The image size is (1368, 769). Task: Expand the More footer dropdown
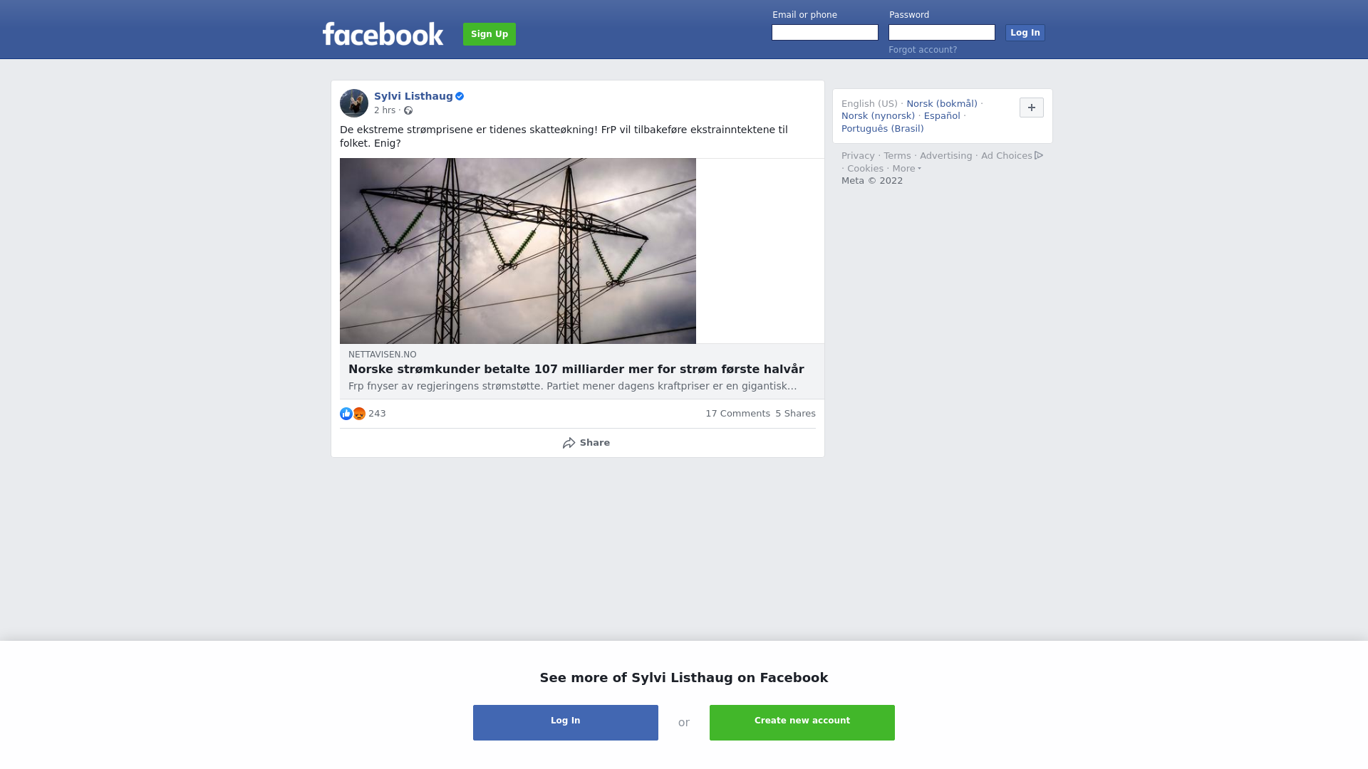[907, 169]
